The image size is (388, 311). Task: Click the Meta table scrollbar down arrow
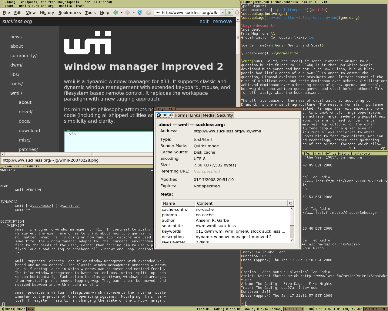(292, 240)
